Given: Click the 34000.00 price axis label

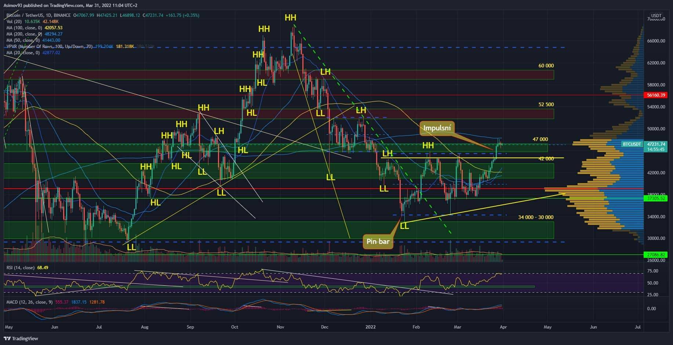Looking at the screenshot, I should click(x=656, y=217).
